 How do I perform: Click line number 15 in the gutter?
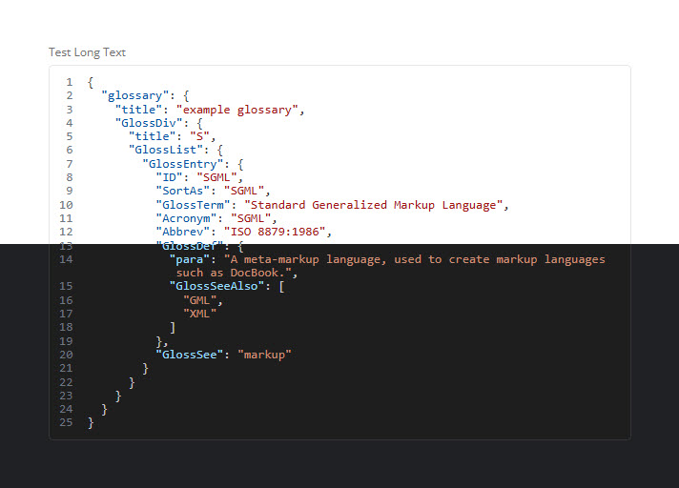[66, 286]
